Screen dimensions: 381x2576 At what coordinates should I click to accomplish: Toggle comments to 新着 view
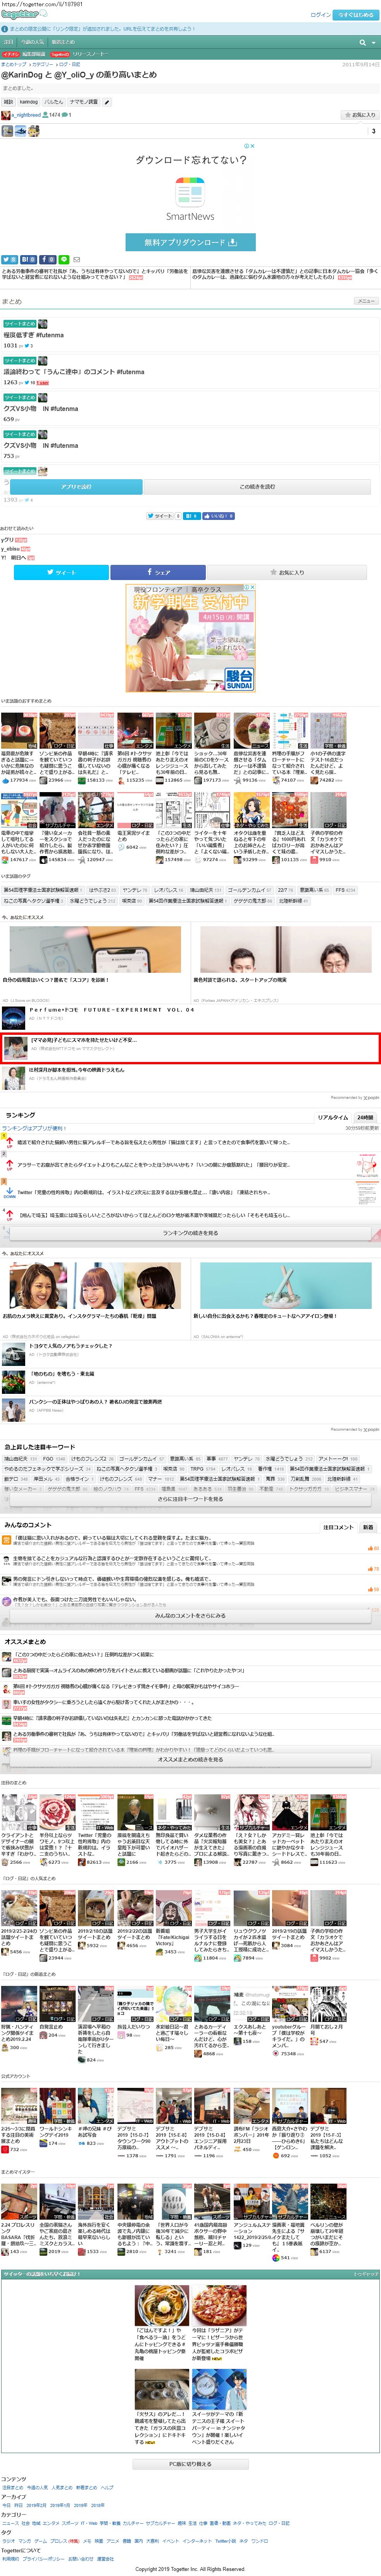(367, 1527)
